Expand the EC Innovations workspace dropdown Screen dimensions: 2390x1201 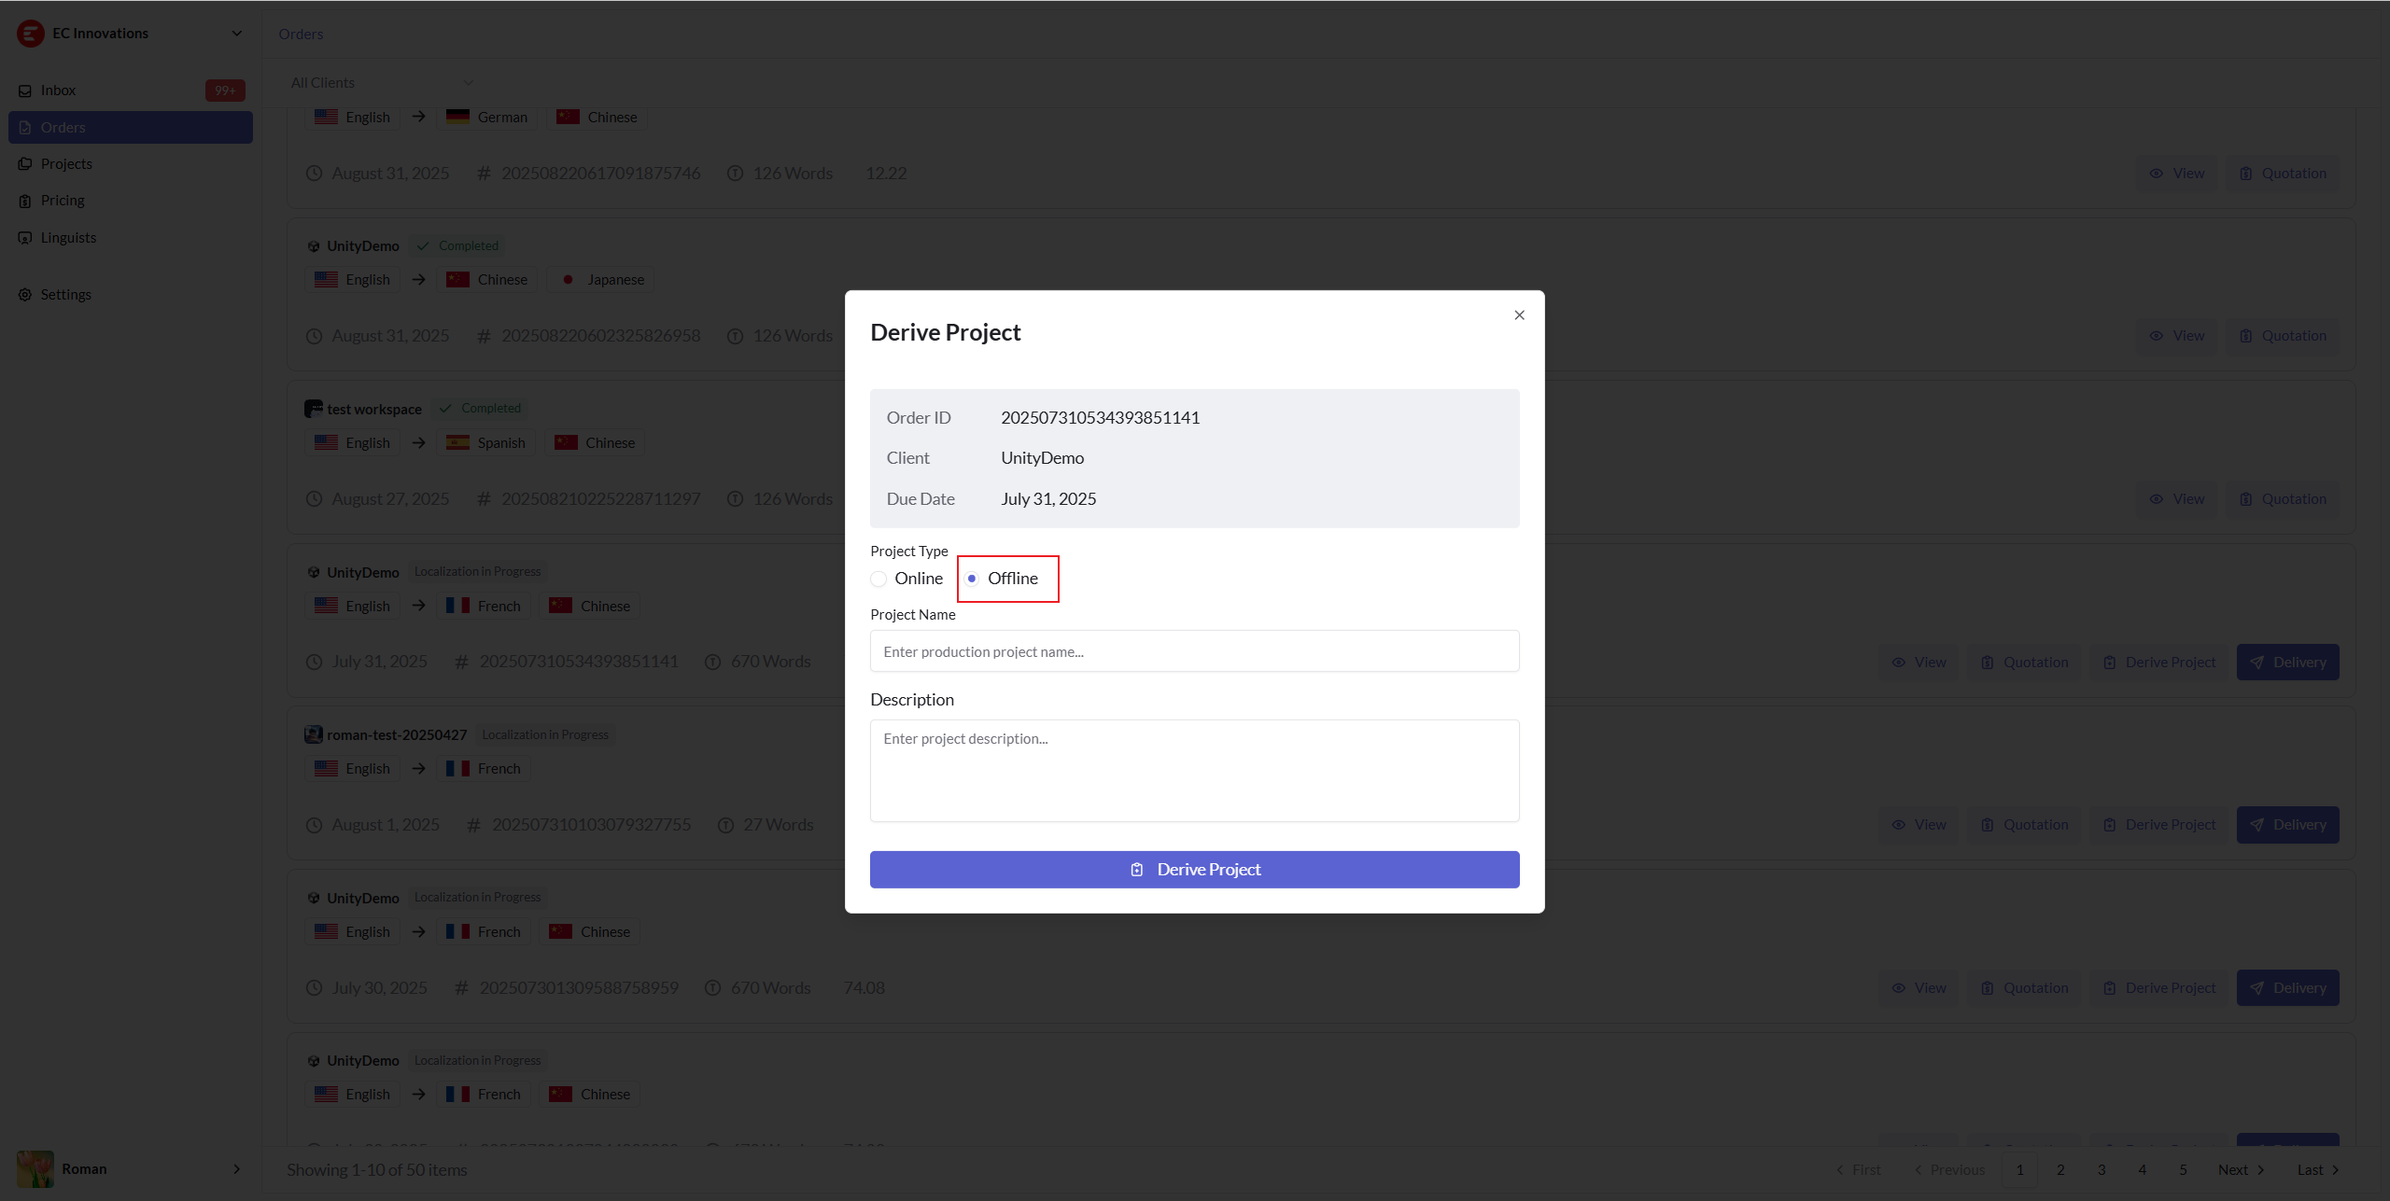[236, 34]
